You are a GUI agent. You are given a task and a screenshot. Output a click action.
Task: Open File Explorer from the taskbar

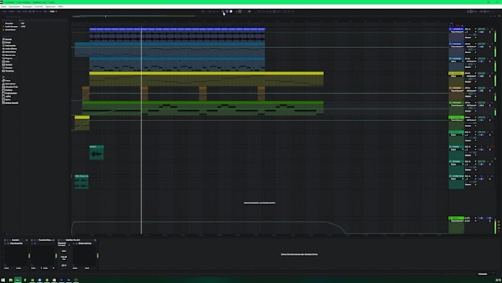click(x=10, y=280)
